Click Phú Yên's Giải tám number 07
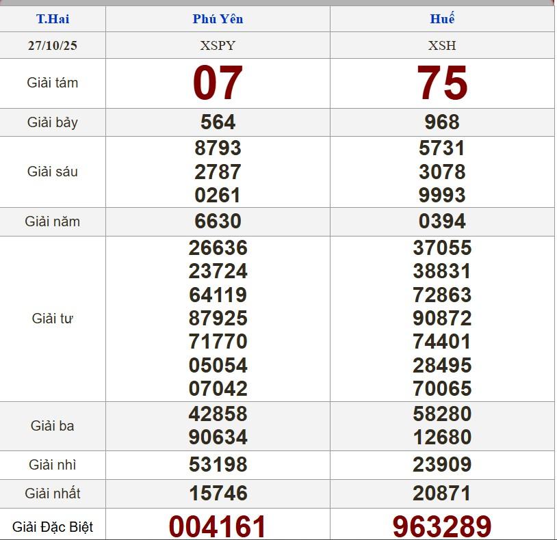Image resolution: width=557 pixels, height=540 pixels. (218, 83)
